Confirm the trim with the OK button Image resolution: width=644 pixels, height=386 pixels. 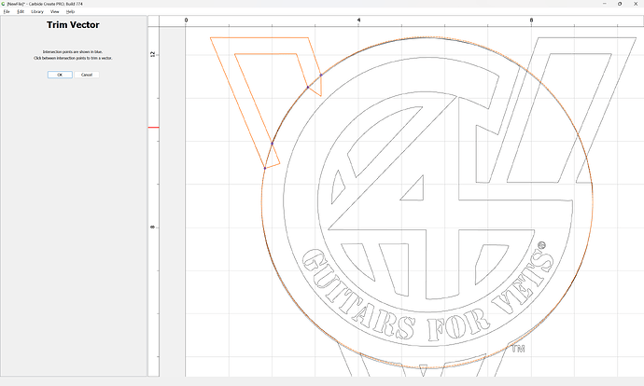point(60,75)
